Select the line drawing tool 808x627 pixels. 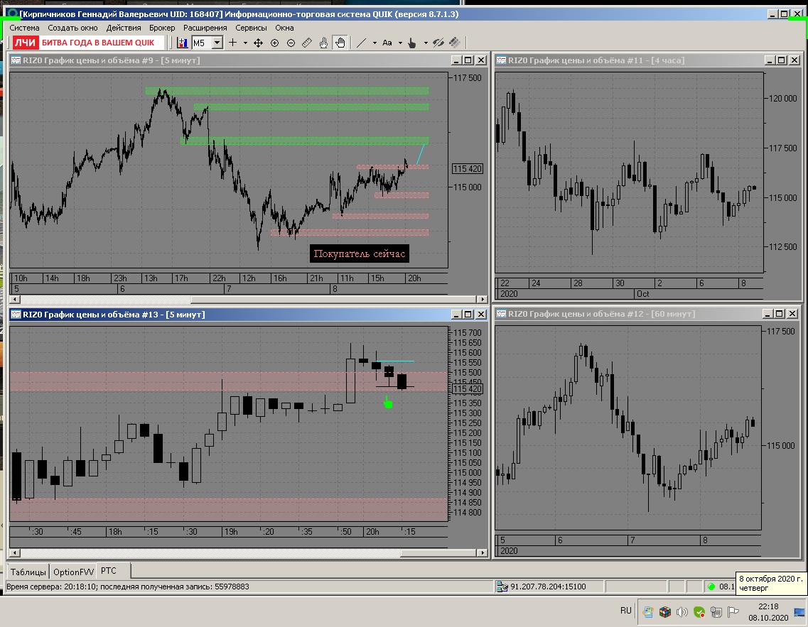pyautogui.click(x=361, y=43)
